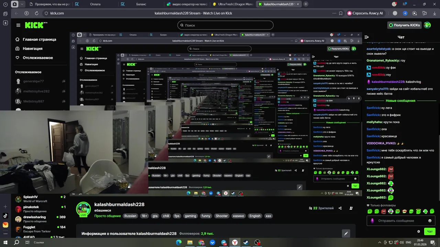Open drewissharing channel in sidebar
440x247 pixels.
click(41, 219)
